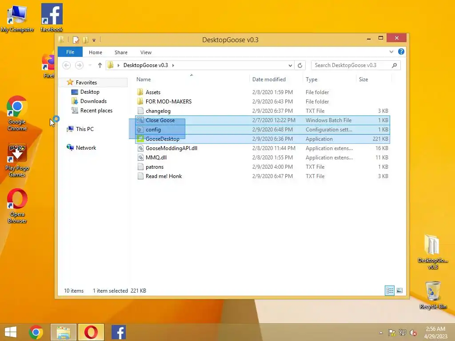Click the patrons text file icon
The image size is (455, 341).
[140, 167]
